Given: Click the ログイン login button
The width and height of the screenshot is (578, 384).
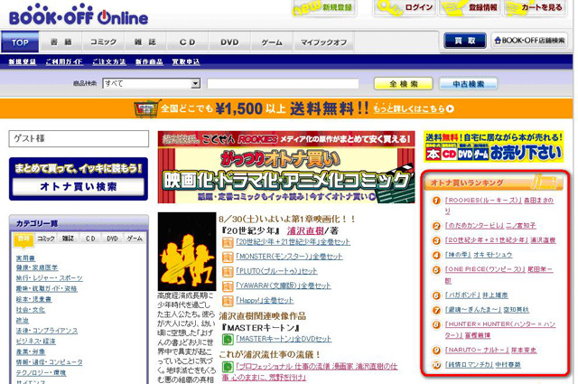Looking at the screenshot, I should [x=406, y=8].
